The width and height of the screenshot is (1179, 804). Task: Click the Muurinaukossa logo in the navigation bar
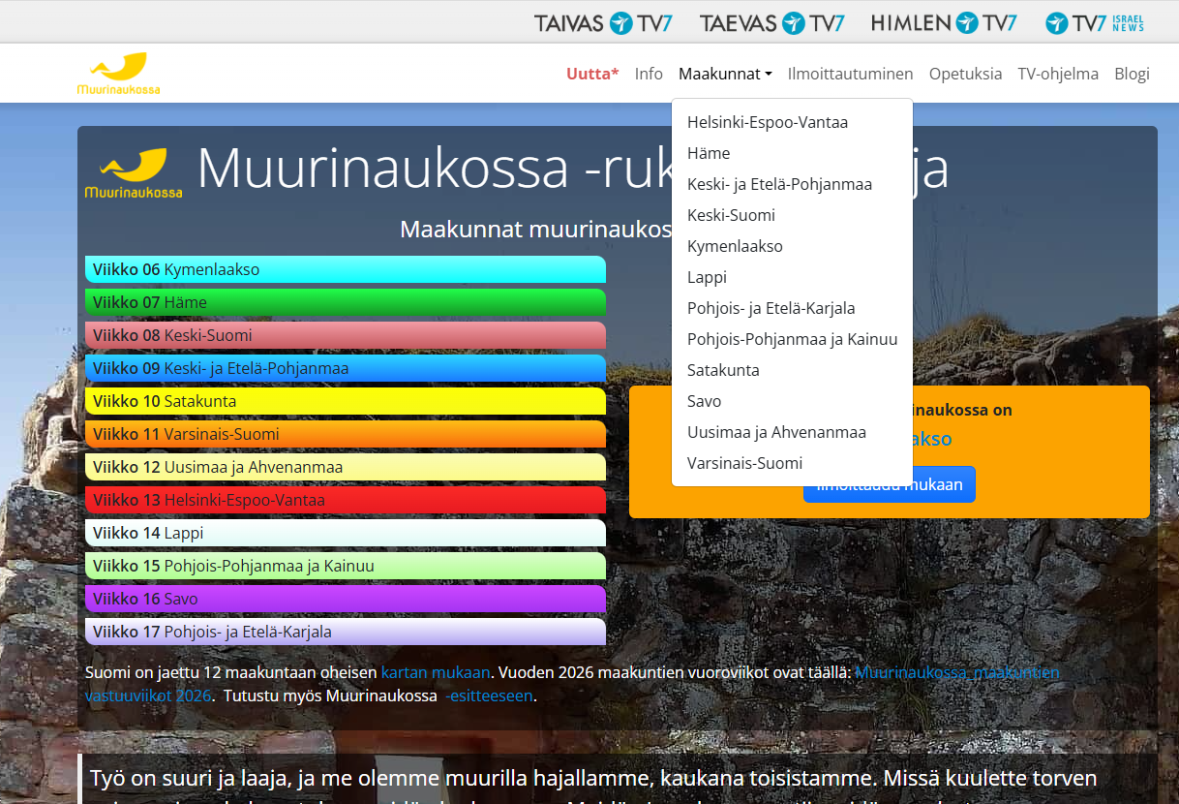tap(119, 73)
